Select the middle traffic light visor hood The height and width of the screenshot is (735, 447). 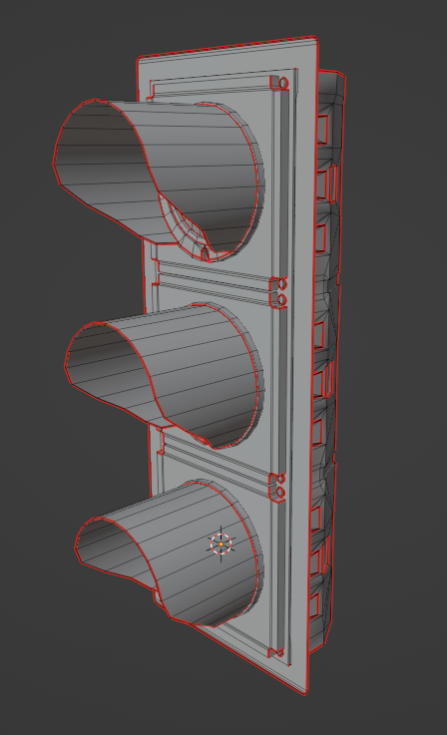[x=165, y=375]
